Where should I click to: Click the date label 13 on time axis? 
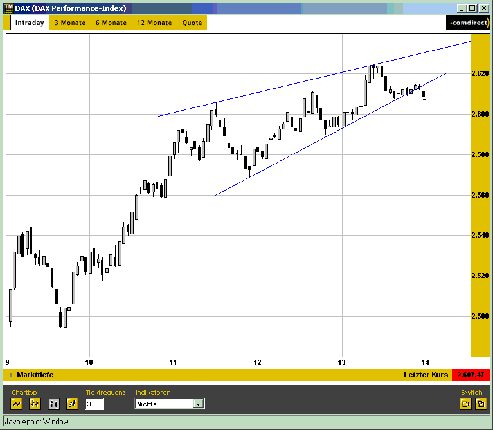pyautogui.click(x=341, y=362)
